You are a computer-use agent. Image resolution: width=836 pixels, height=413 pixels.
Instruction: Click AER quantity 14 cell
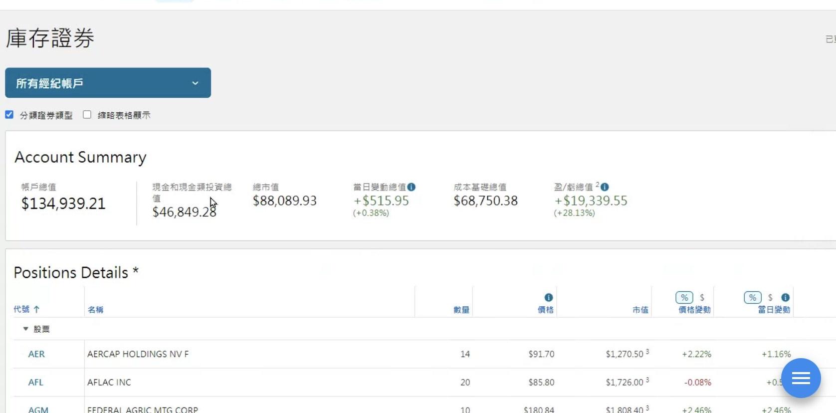tap(465, 354)
